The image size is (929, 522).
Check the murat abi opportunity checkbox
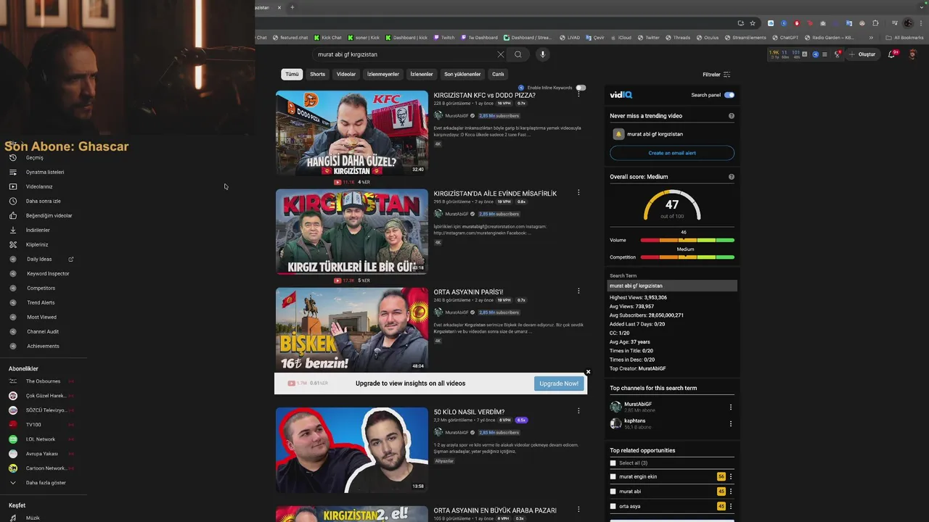pyautogui.click(x=613, y=492)
